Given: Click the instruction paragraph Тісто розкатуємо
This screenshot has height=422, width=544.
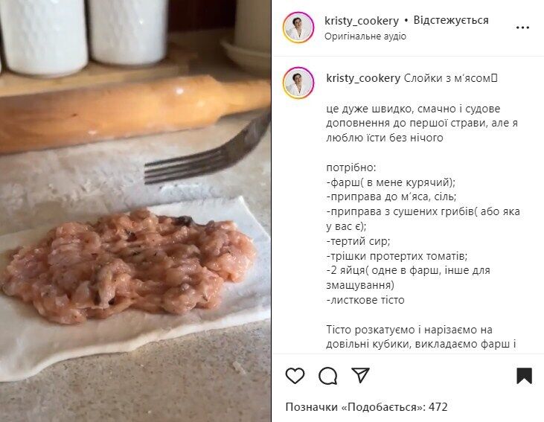Looking at the screenshot, I should pos(421,336).
